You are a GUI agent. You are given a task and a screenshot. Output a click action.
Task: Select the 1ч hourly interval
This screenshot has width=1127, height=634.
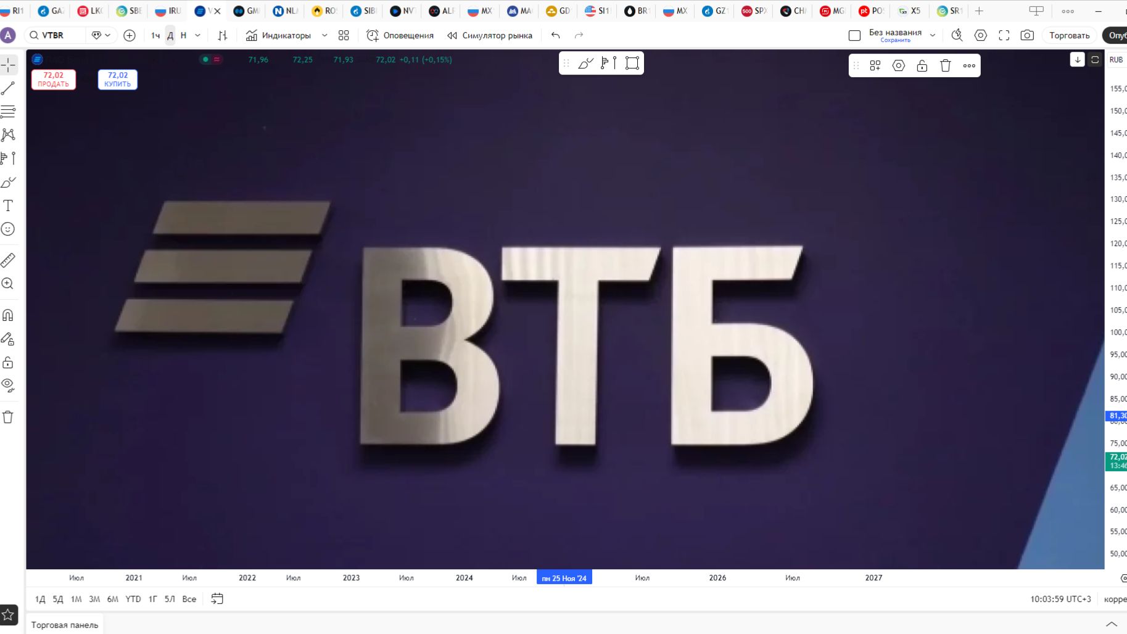pyautogui.click(x=155, y=35)
